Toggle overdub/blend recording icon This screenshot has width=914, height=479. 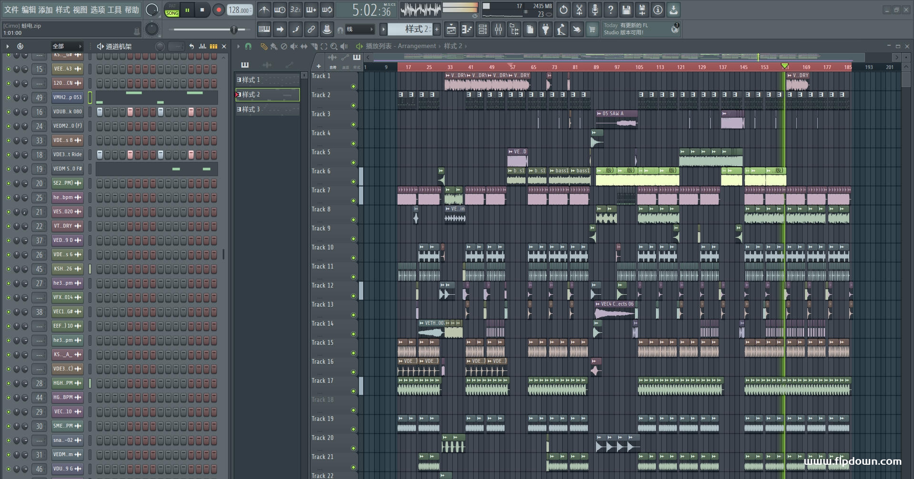tap(311, 10)
